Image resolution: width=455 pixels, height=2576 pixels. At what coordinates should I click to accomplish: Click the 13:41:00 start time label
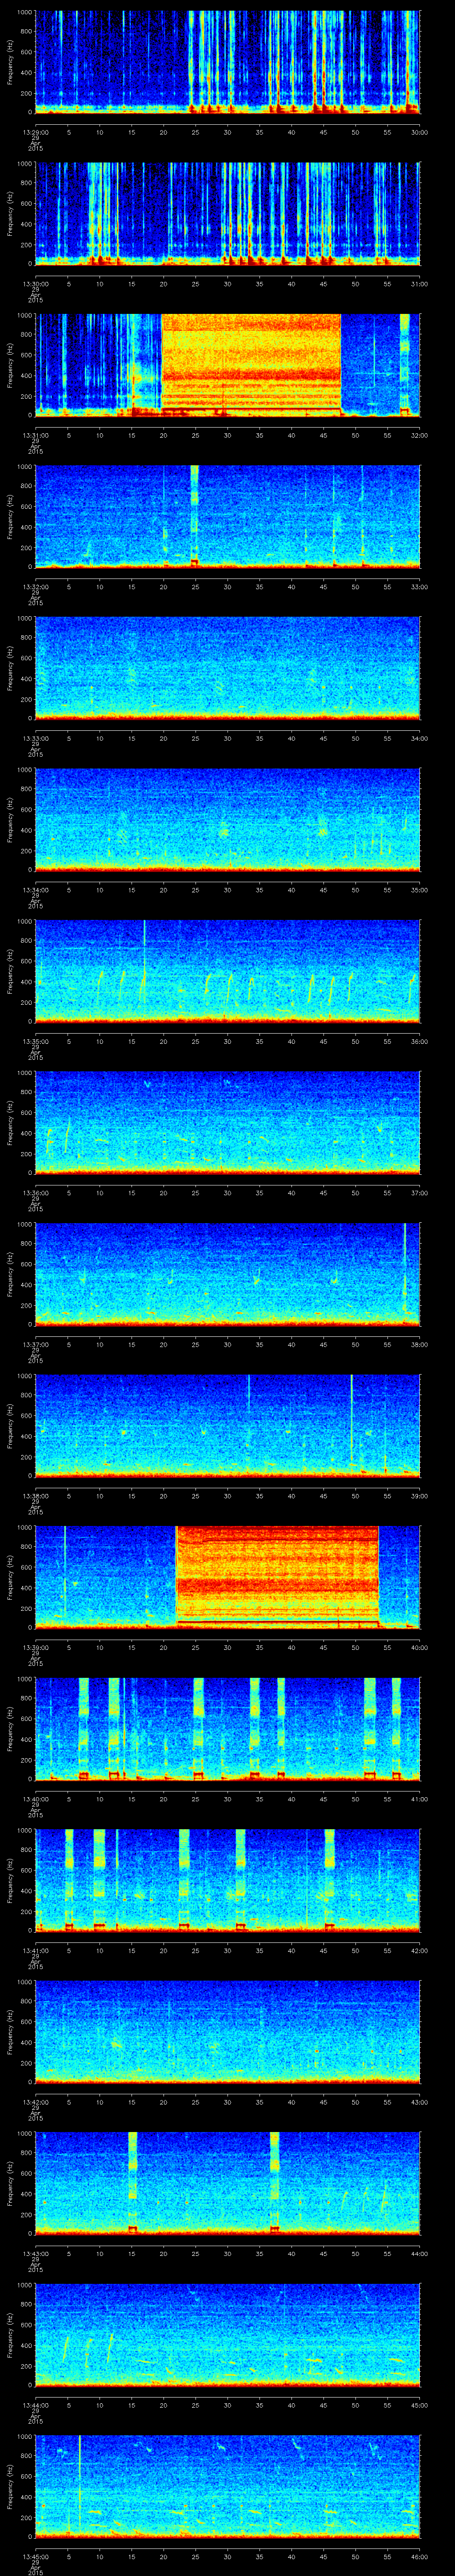[x=35, y=1950]
